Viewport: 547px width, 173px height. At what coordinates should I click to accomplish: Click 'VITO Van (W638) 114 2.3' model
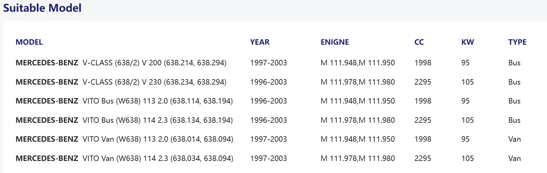pos(125,159)
